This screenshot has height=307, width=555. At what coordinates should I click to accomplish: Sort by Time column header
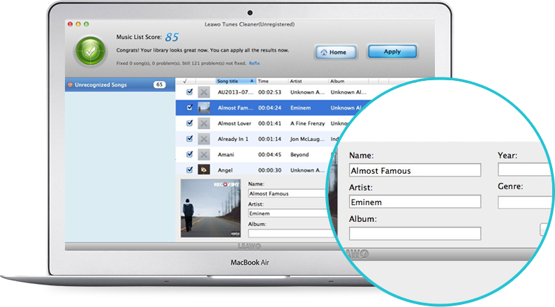pyautogui.click(x=272, y=81)
